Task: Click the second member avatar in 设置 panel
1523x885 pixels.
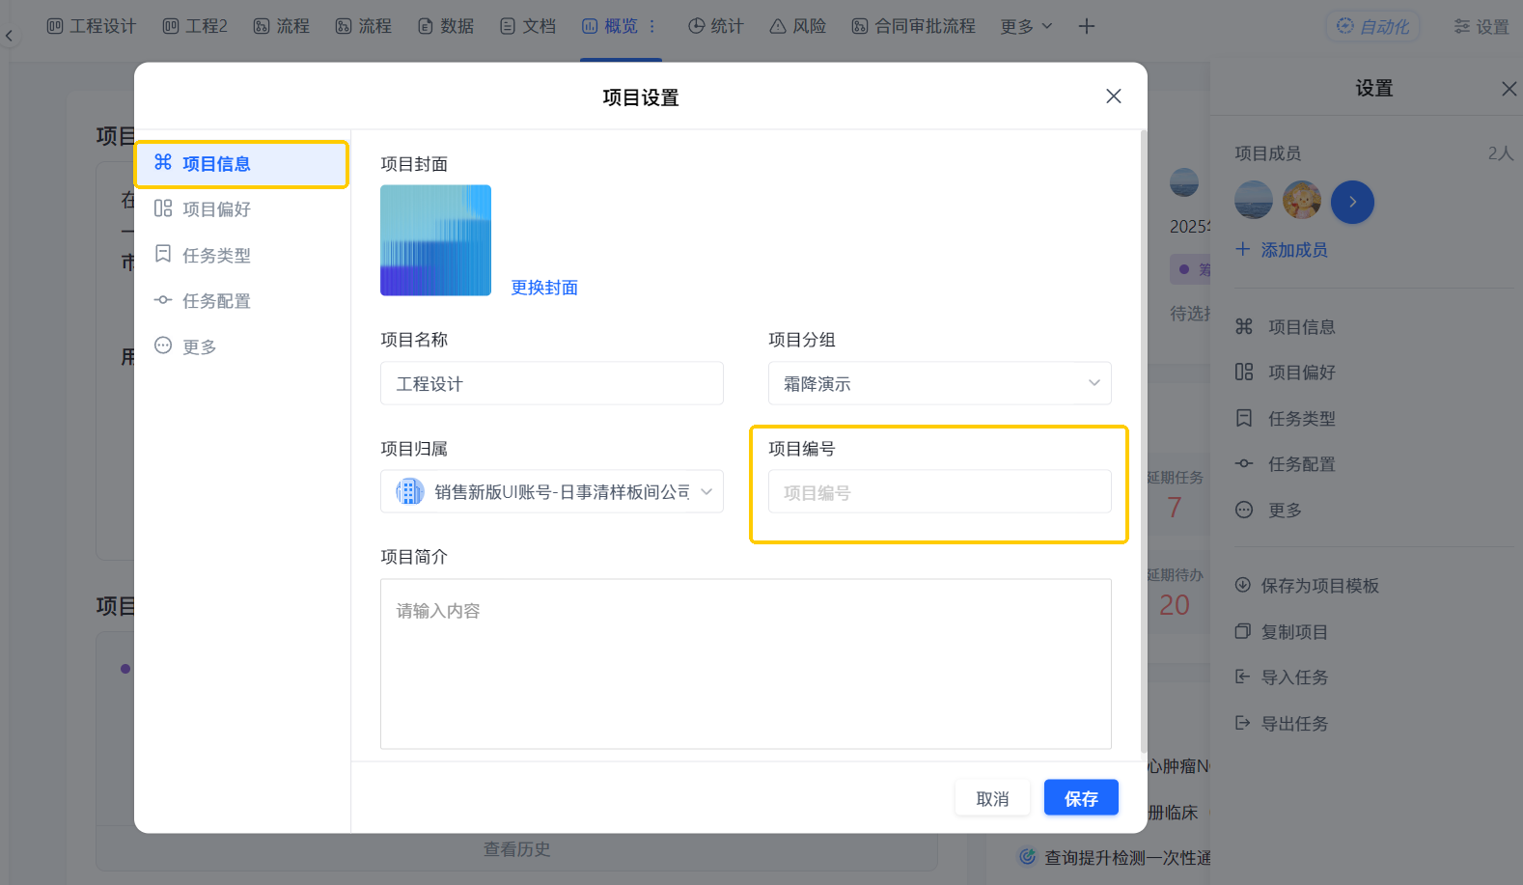Action: tap(1302, 201)
